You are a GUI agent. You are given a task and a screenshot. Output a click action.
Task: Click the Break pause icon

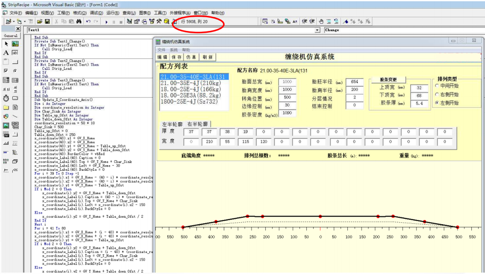pyautogui.click(x=114, y=22)
